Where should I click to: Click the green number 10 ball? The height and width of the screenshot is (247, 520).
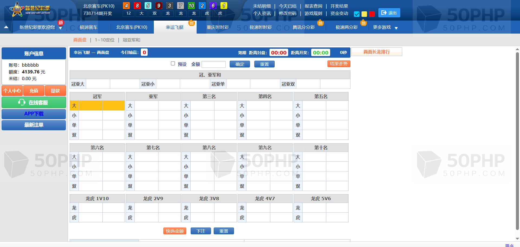(191, 6)
